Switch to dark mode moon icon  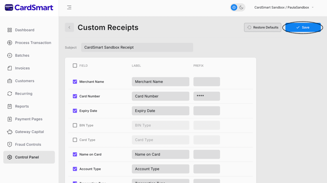pyautogui.click(x=241, y=7)
